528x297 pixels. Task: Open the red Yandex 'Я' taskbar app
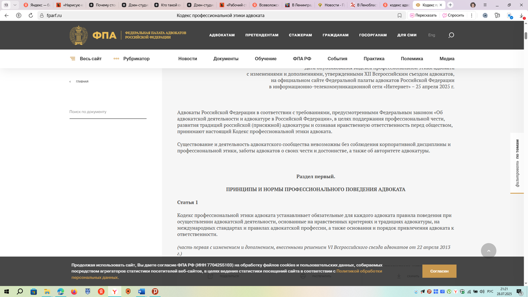(x=101, y=291)
